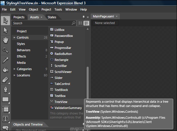Activate the Zoom magnifier tool

[5, 50]
